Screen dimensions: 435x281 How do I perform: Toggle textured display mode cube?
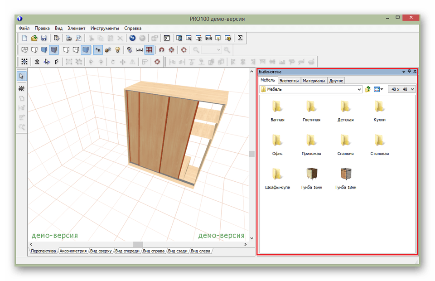[53, 50]
